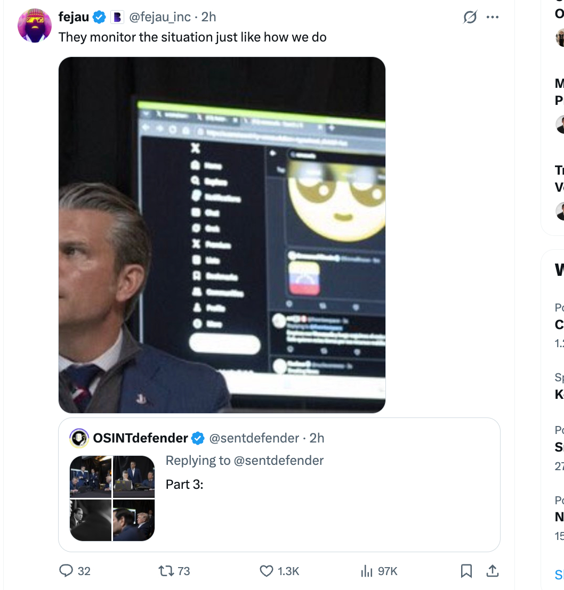Click the fejau display name
Image resolution: width=564 pixels, height=590 pixels.
[74, 17]
